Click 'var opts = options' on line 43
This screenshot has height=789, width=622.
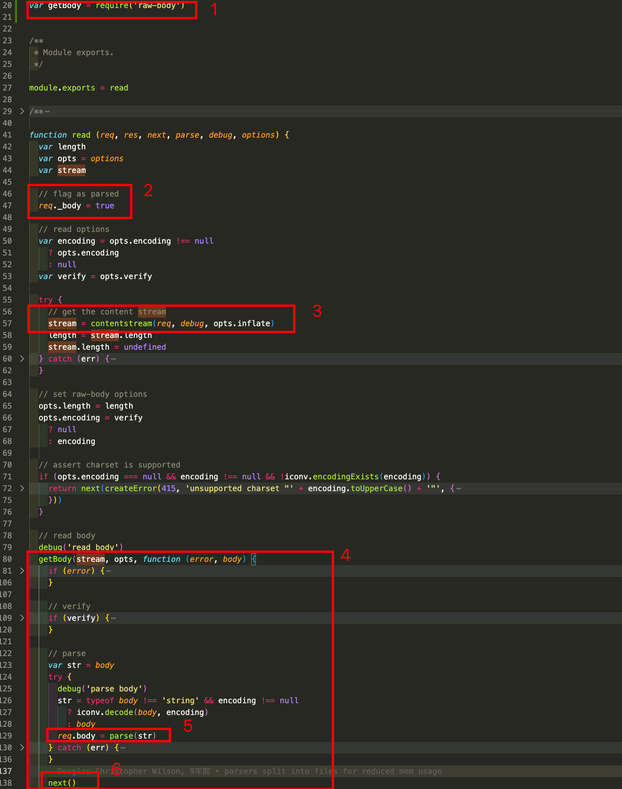81,158
